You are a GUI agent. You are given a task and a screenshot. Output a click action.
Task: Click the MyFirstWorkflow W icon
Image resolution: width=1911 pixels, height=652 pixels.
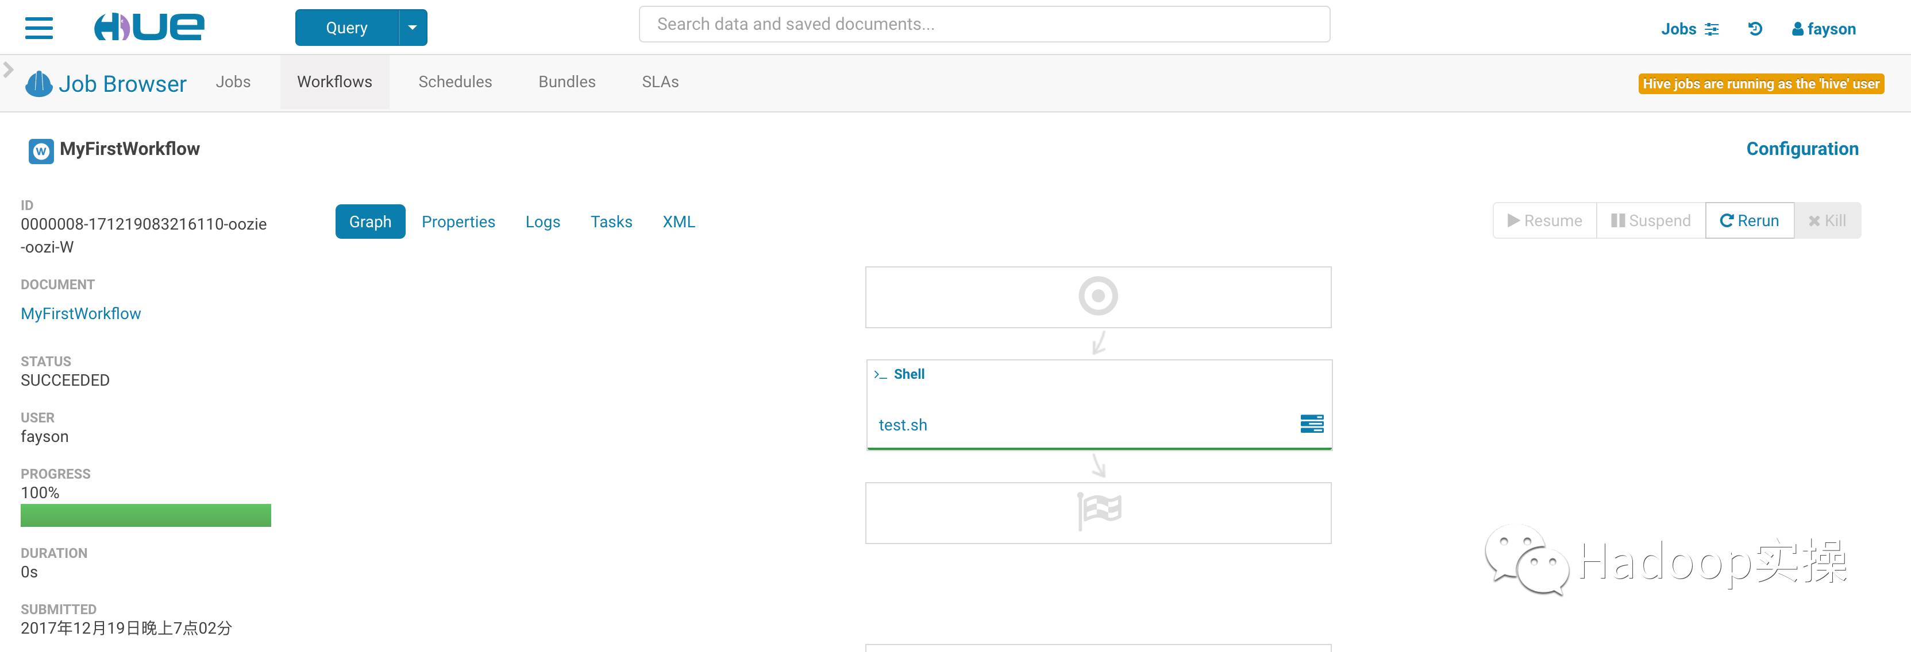pos(41,150)
